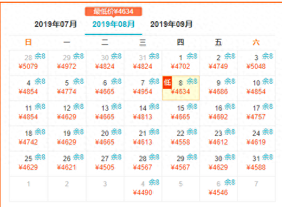Screen dimensions: 282x207
Task: Choose July 28 priced ¥5079
Action: (x=29, y=63)
